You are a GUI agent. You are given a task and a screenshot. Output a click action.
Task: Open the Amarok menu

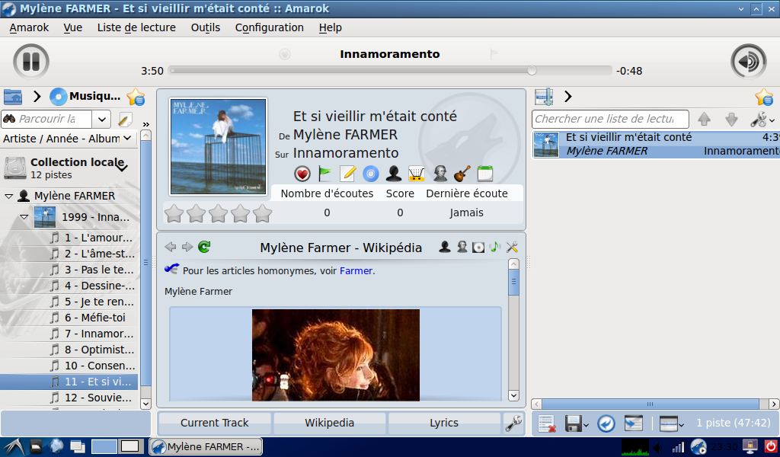29,28
